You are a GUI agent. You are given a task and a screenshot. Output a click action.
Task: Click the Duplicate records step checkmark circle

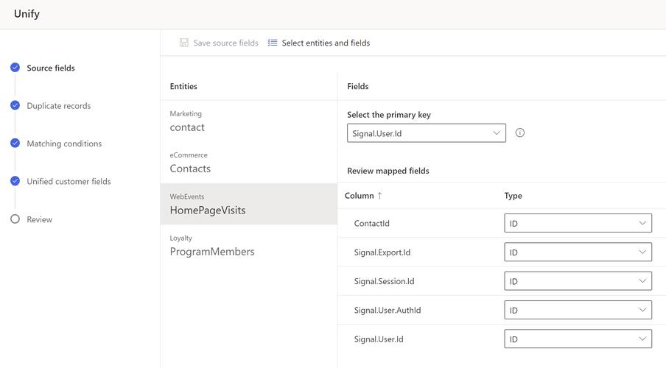tap(15, 105)
